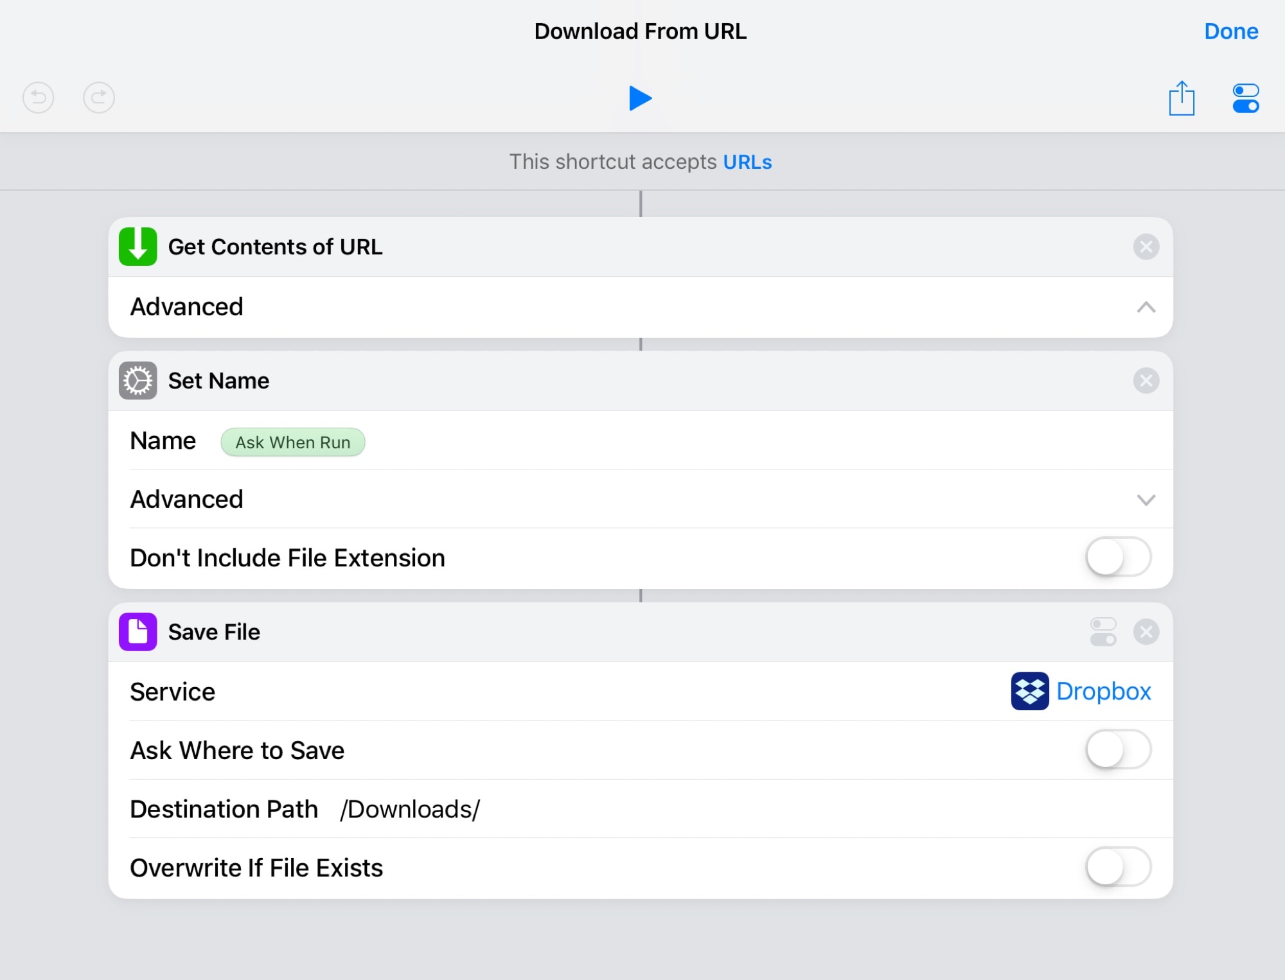Click the Get Contents of URL download icon

(137, 247)
